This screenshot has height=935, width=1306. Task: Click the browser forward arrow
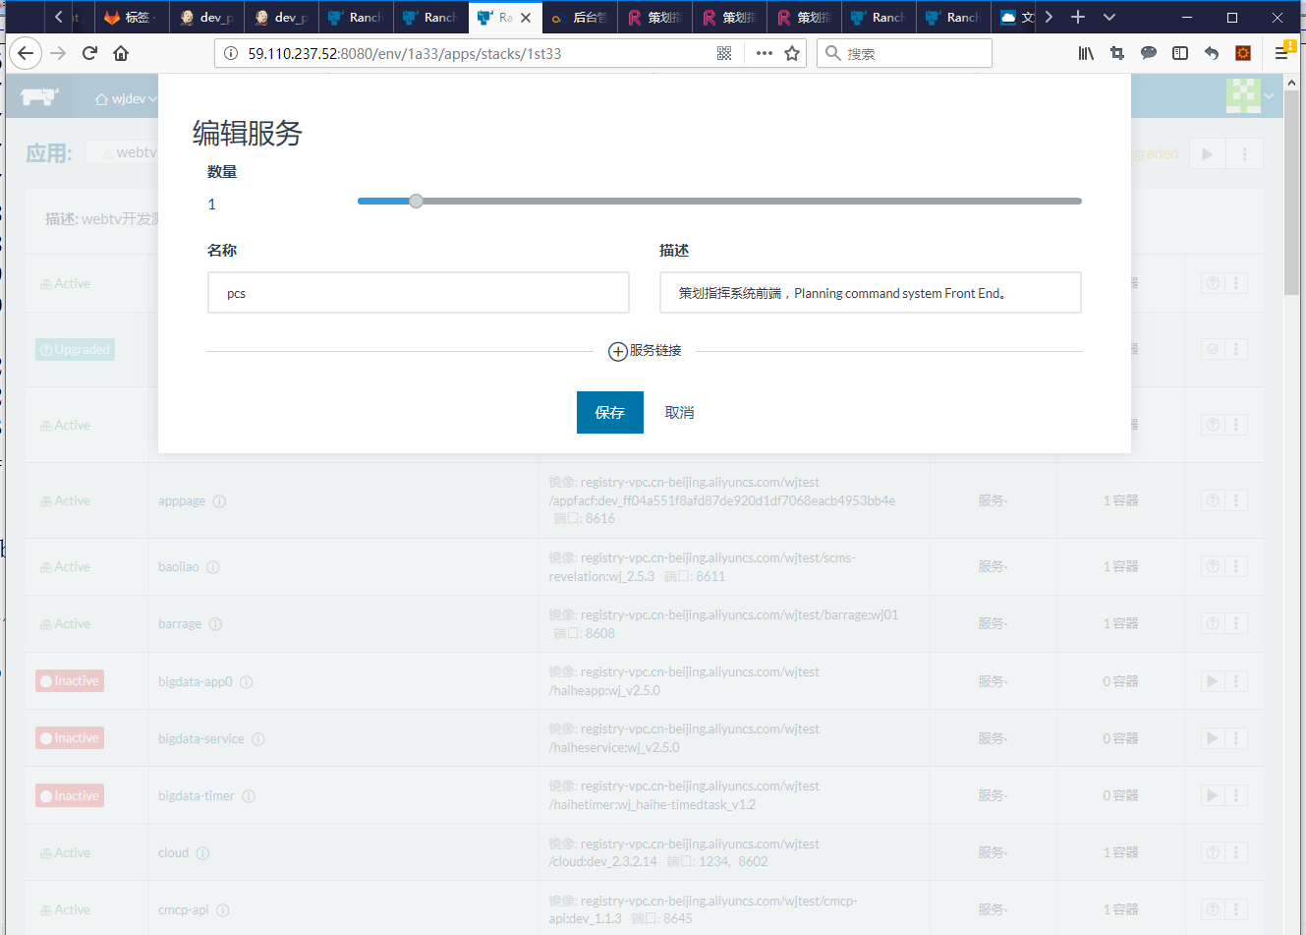(59, 53)
